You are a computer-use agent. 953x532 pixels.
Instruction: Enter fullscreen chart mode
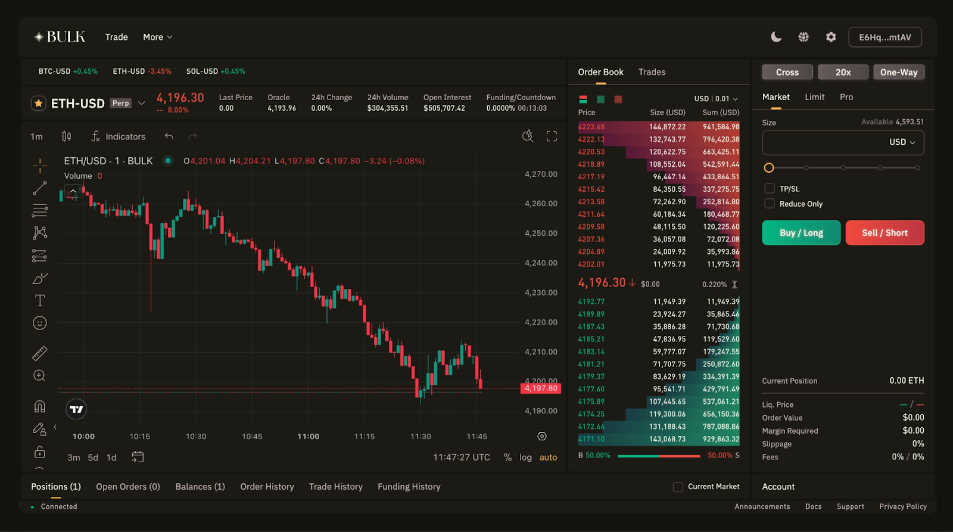tap(552, 136)
